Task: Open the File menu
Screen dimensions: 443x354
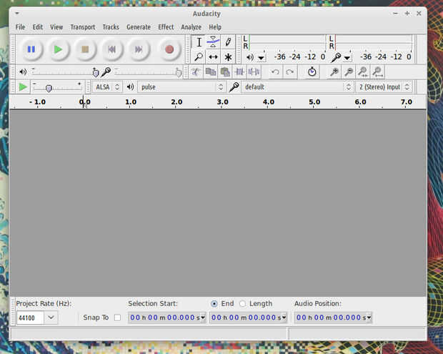Action: pos(20,27)
